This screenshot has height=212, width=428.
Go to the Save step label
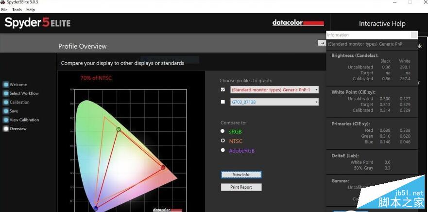click(14, 111)
